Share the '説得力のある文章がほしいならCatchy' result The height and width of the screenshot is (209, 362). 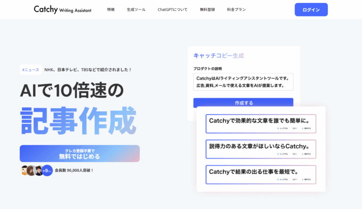pos(283,154)
